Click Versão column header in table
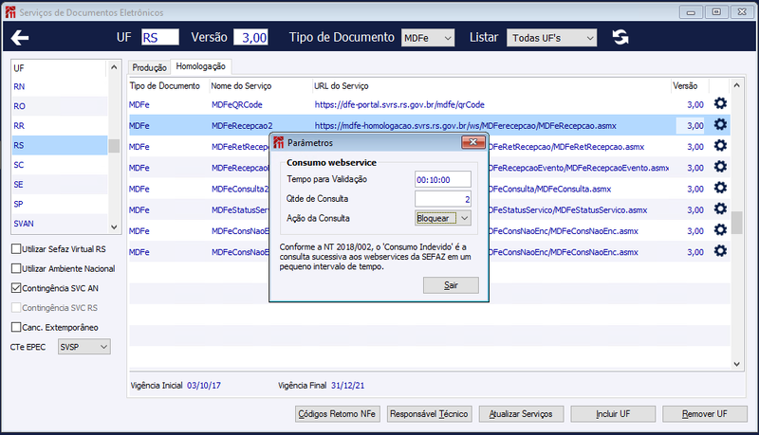The width and height of the screenshot is (759, 435). [685, 85]
